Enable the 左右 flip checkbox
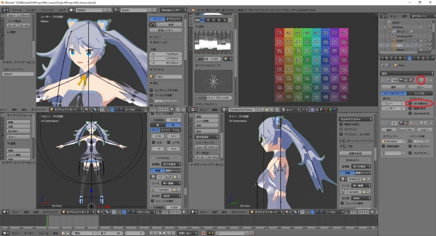The image size is (436, 236). click(153, 142)
